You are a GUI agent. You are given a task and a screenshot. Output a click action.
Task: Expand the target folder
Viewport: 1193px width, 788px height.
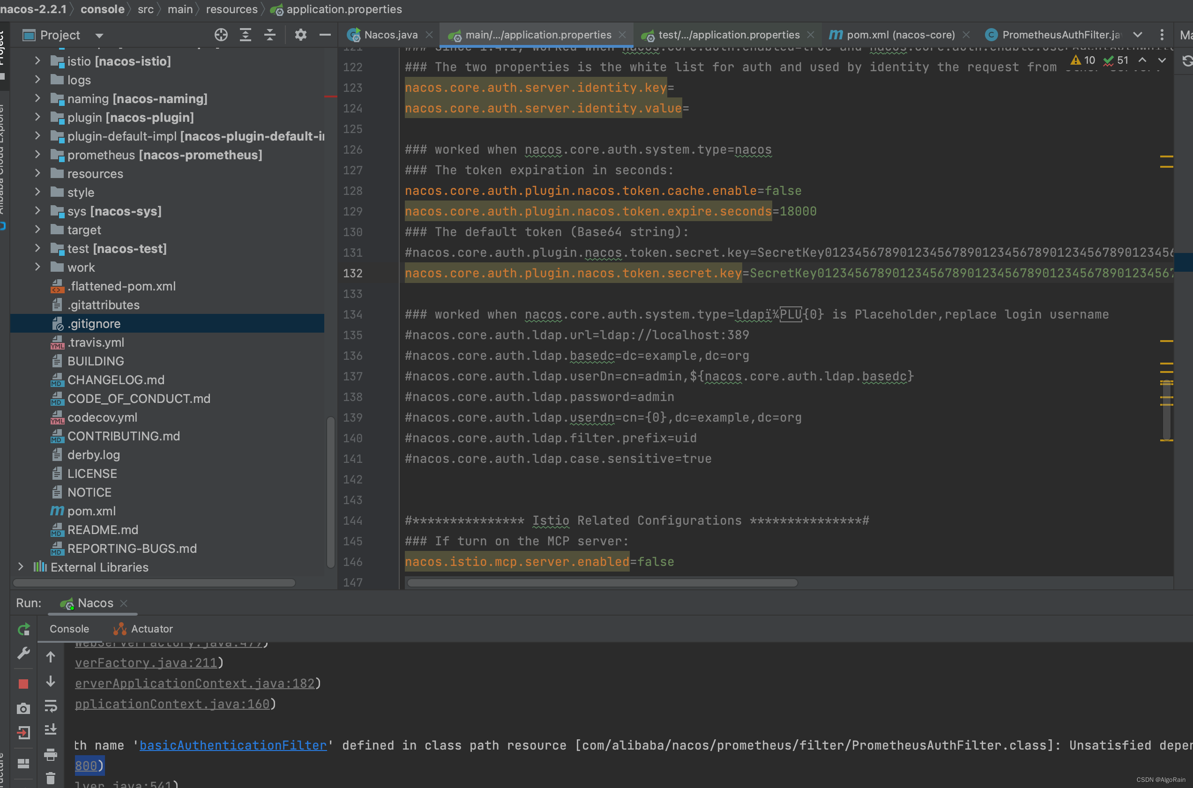tap(37, 230)
